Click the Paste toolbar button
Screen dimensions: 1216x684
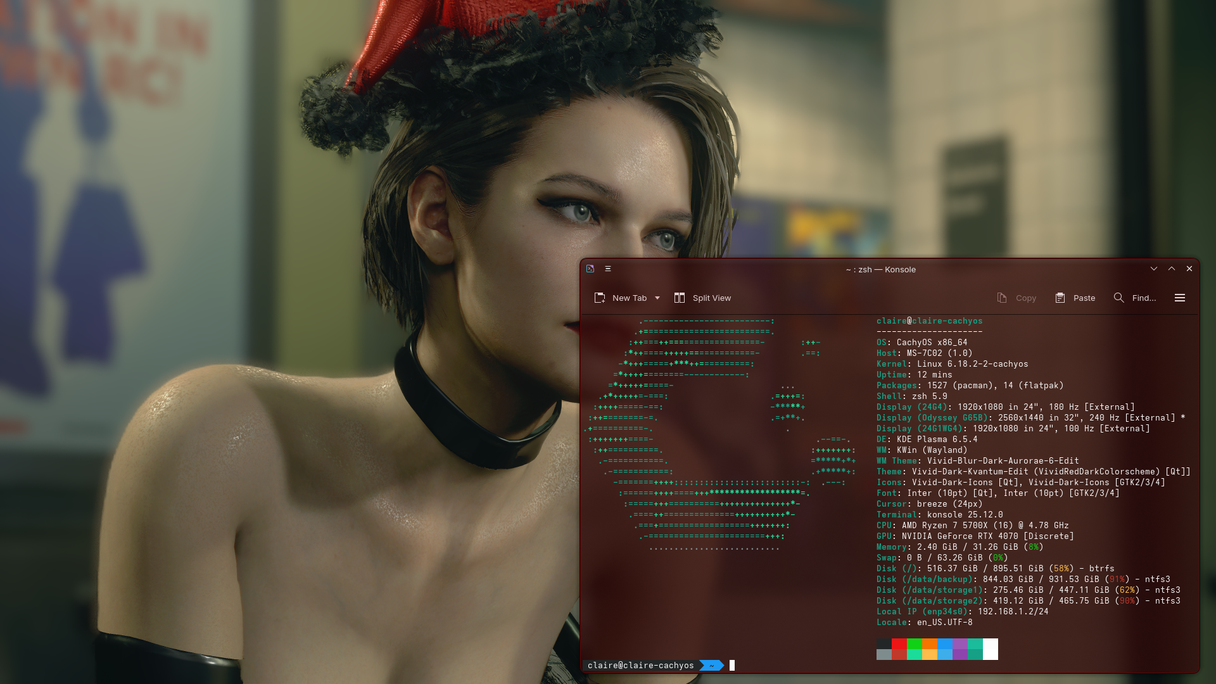click(1075, 298)
